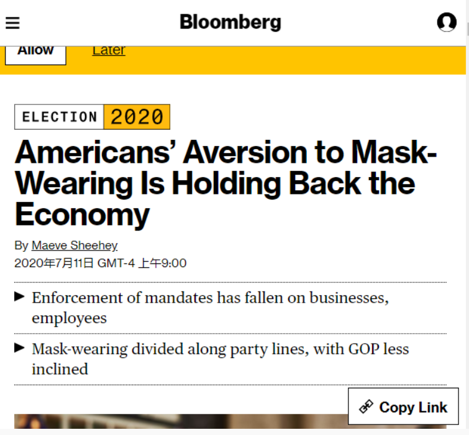Viewport: 469px width, 435px height.
Task: Click the triangle bullet before 'Mask-wearing divided'
Action: click(x=20, y=347)
